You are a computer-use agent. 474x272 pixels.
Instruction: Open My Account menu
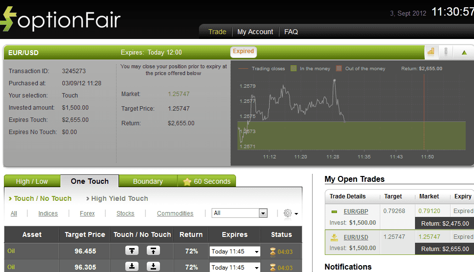255,32
